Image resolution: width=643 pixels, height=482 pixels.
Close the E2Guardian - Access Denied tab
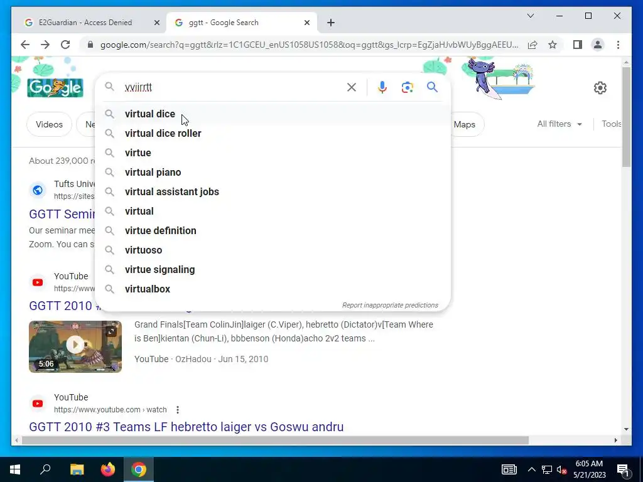[156, 23]
